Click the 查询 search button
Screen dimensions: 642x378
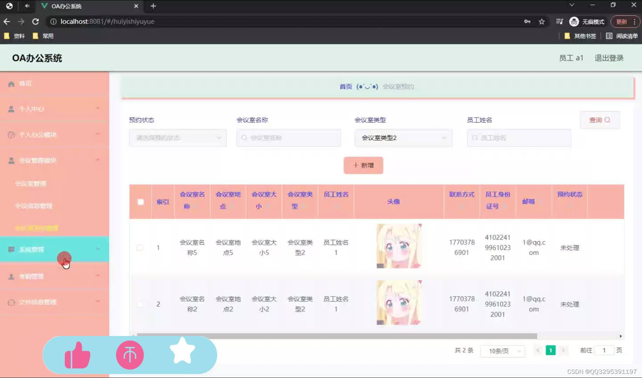[x=600, y=120]
